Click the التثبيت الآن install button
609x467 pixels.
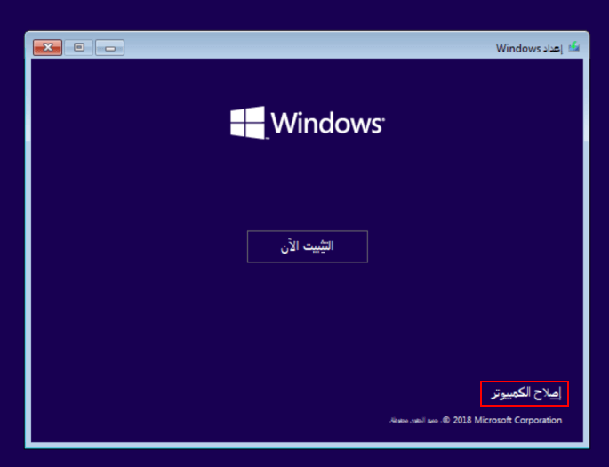pyautogui.click(x=308, y=246)
